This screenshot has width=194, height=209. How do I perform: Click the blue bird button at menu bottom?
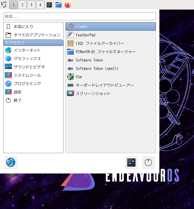coord(11,162)
